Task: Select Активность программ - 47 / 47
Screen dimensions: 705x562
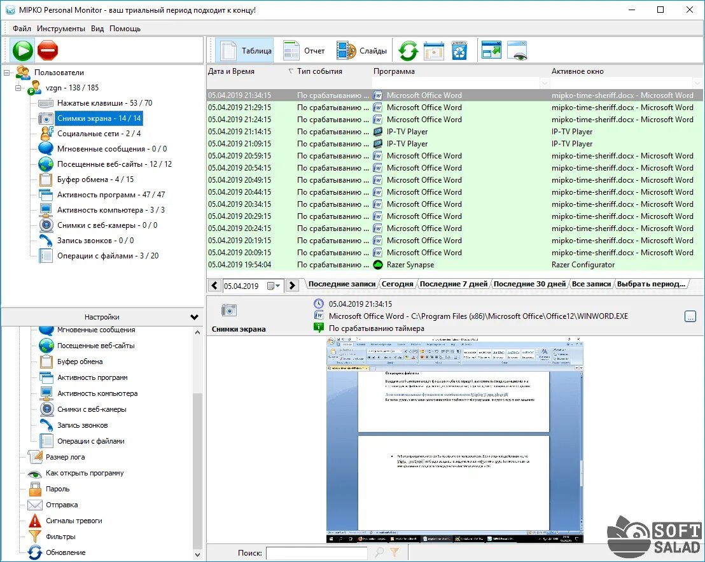Action: click(x=111, y=195)
